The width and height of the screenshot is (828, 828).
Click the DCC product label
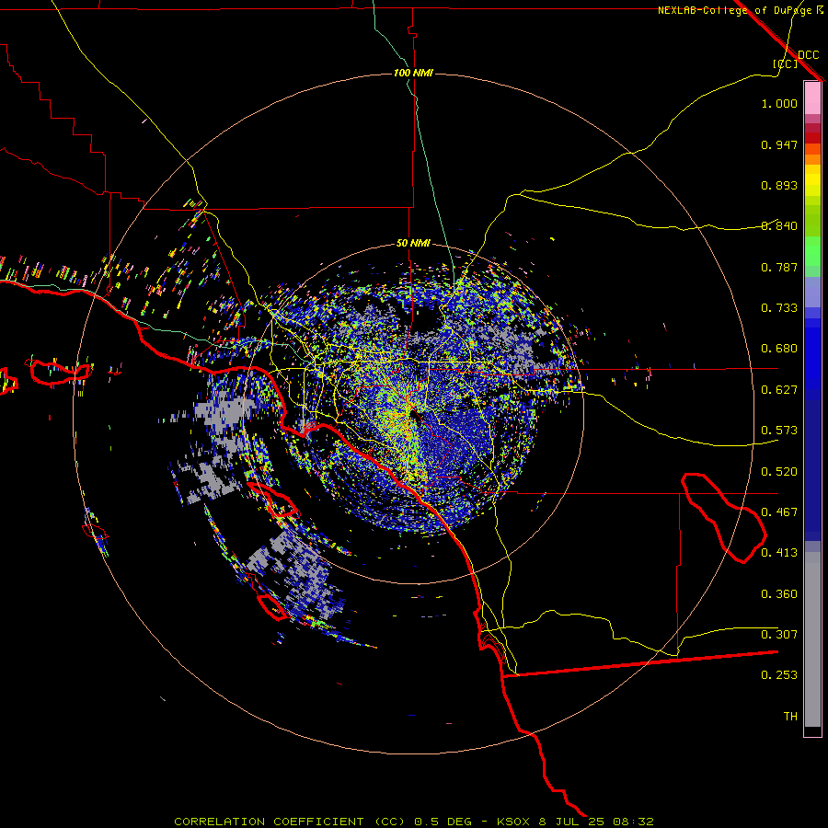click(x=808, y=55)
